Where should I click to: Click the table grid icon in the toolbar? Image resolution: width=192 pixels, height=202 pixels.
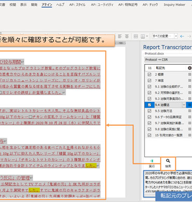coord(136,36)
